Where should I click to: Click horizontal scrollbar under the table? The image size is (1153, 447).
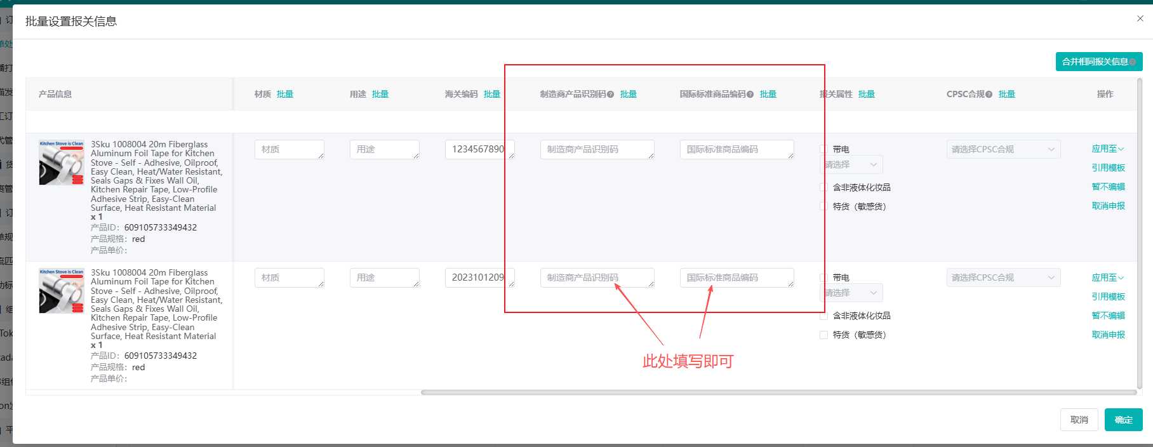[x=778, y=392]
